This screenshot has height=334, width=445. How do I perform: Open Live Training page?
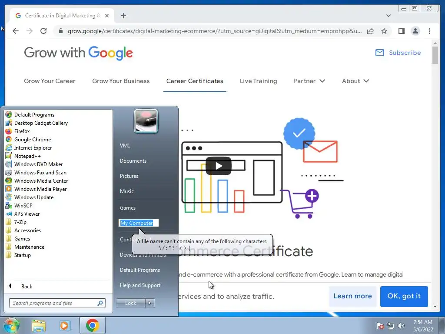click(x=258, y=81)
